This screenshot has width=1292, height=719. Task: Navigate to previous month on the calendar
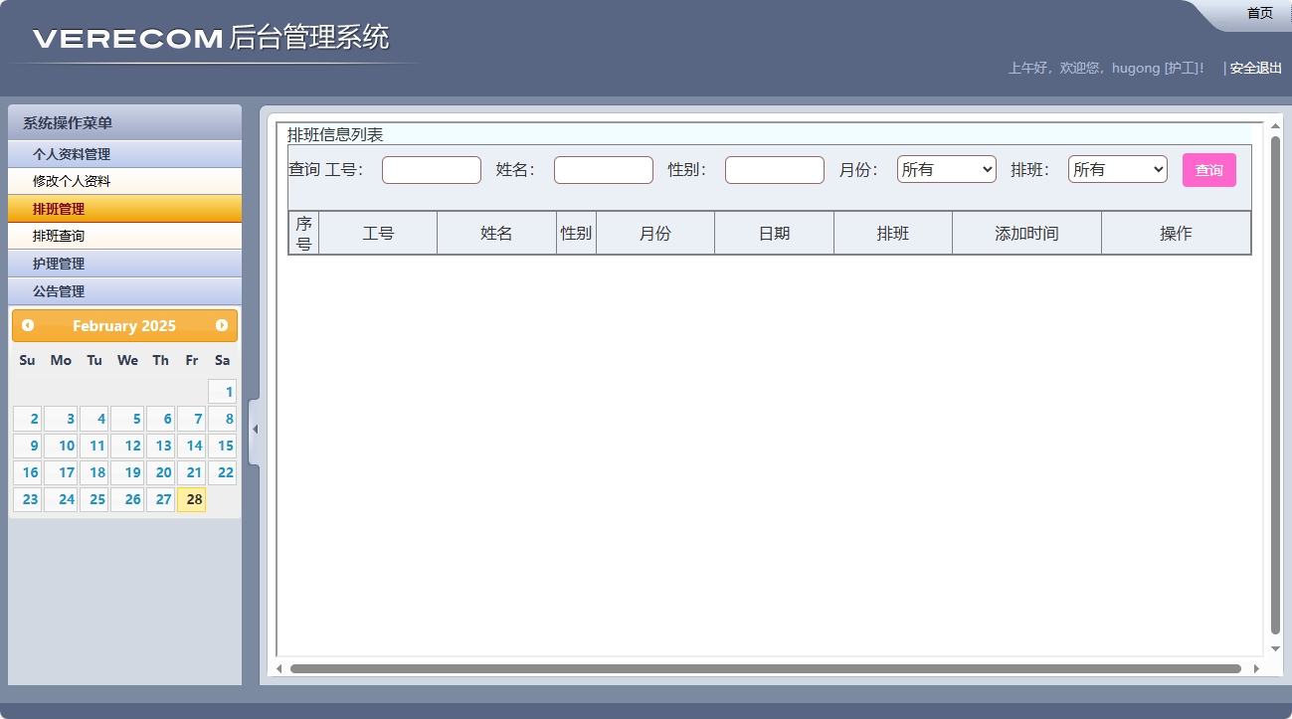28,325
